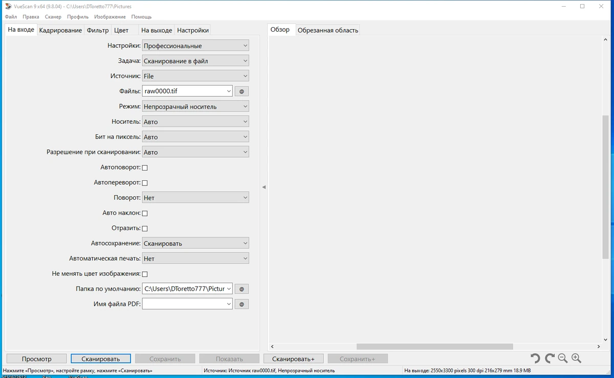This screenshot has width=614, height=378.
Task: Switch to the Обрезанная область tab
Action: point(328,30)
